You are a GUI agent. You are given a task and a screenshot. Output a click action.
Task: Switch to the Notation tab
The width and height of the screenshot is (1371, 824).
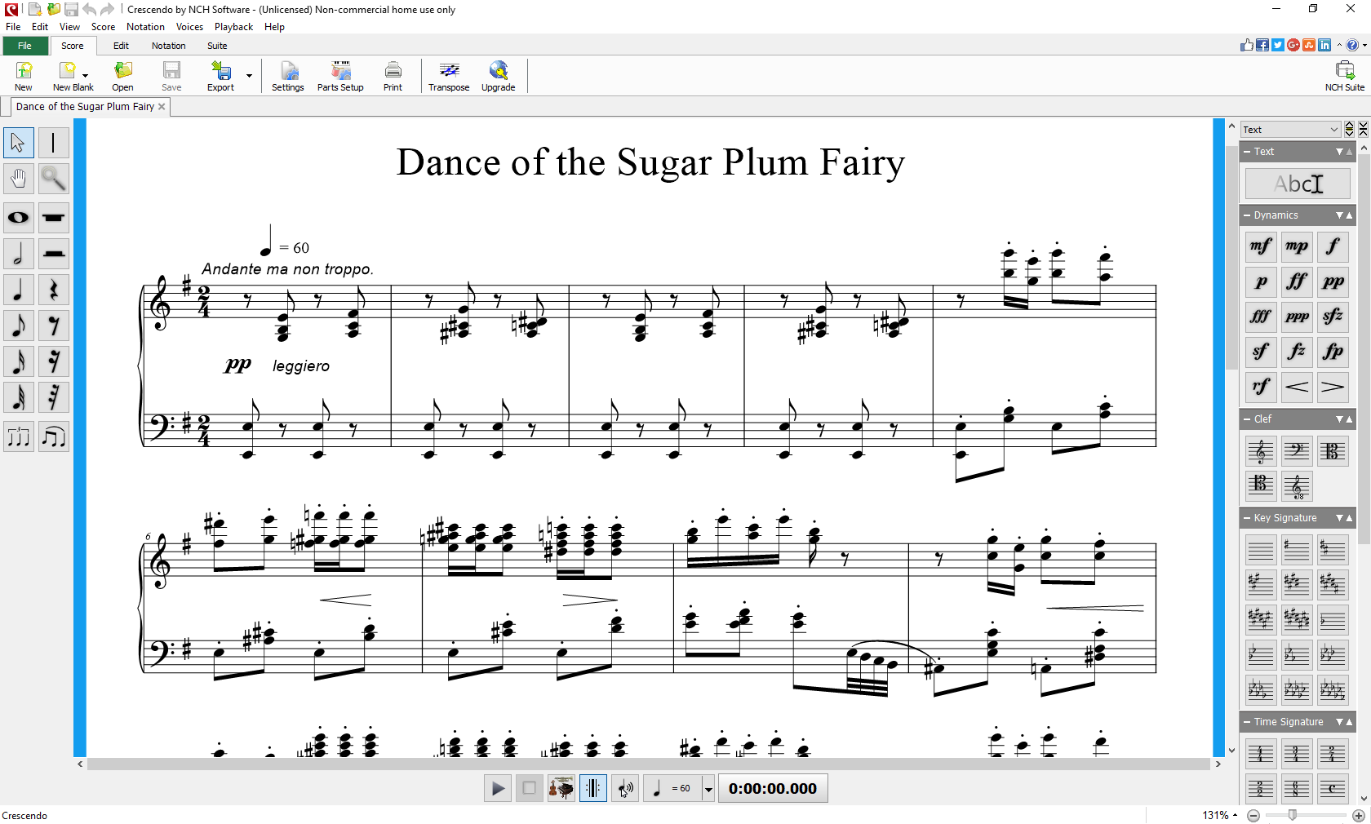coord(168,46)
